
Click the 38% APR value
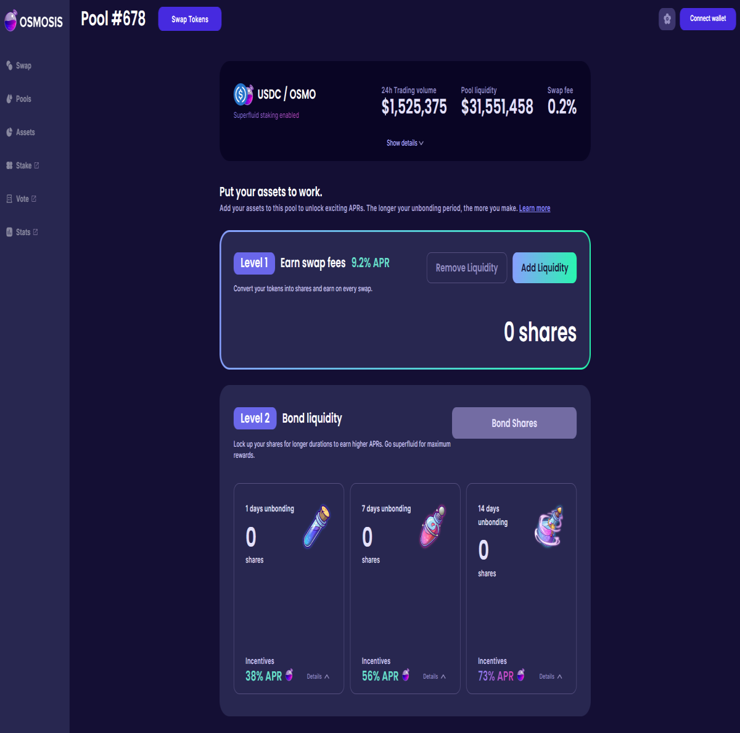click(x=263, y=676)
